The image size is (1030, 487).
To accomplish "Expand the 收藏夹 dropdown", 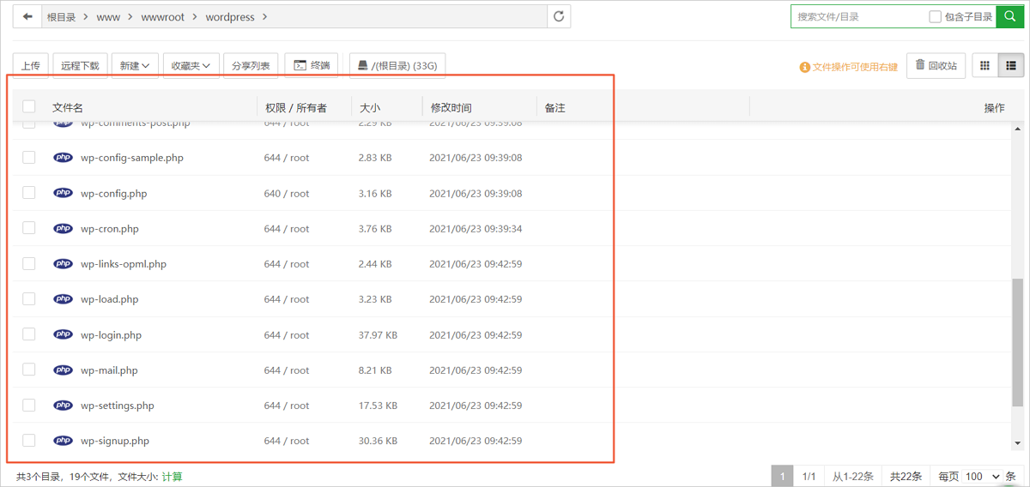I will (x=191, y=66).
